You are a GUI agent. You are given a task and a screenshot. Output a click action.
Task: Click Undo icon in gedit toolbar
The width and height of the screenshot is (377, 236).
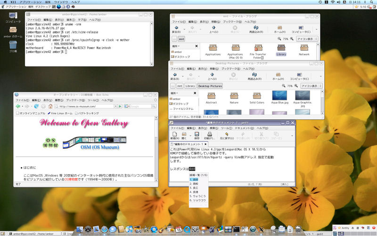[227, 136]
